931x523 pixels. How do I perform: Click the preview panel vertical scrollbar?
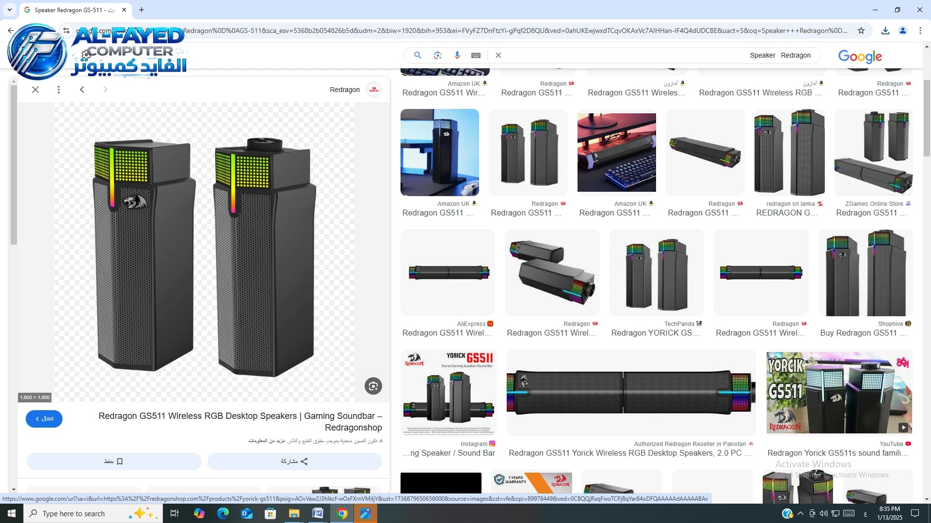coord(14,165)
